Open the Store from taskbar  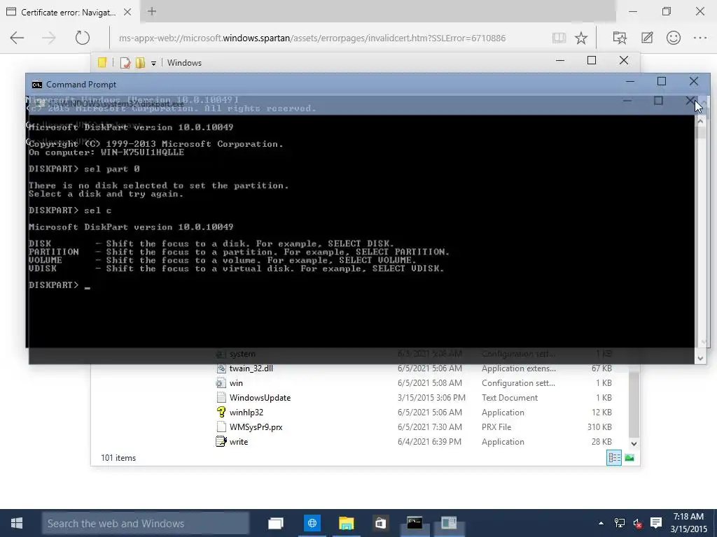pyautogui.click(x=380, y=523)
